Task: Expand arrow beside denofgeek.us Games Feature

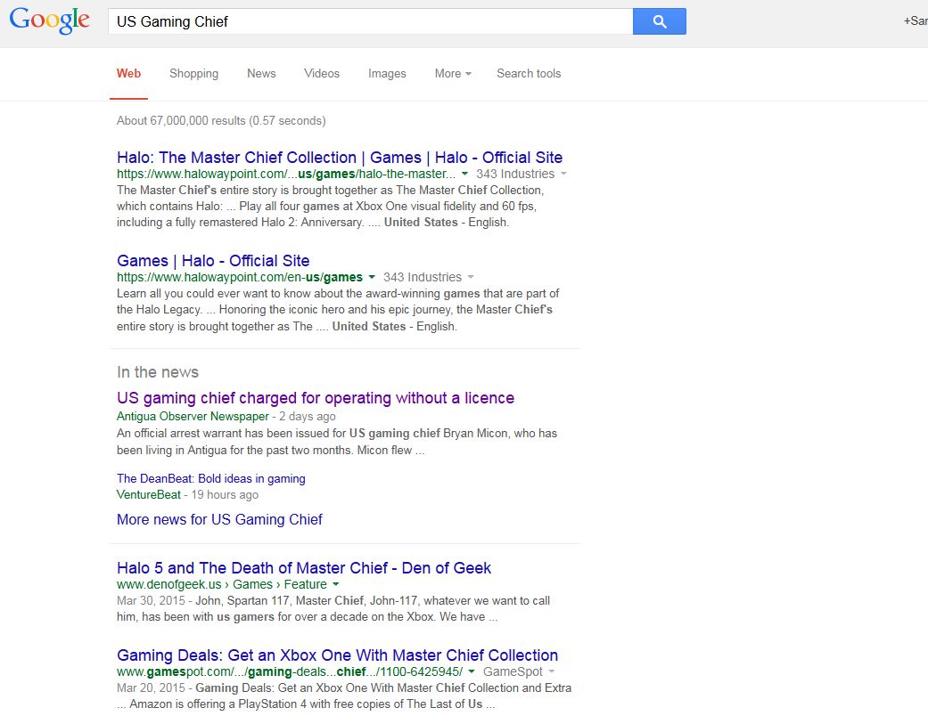Action: click(335, 584)
